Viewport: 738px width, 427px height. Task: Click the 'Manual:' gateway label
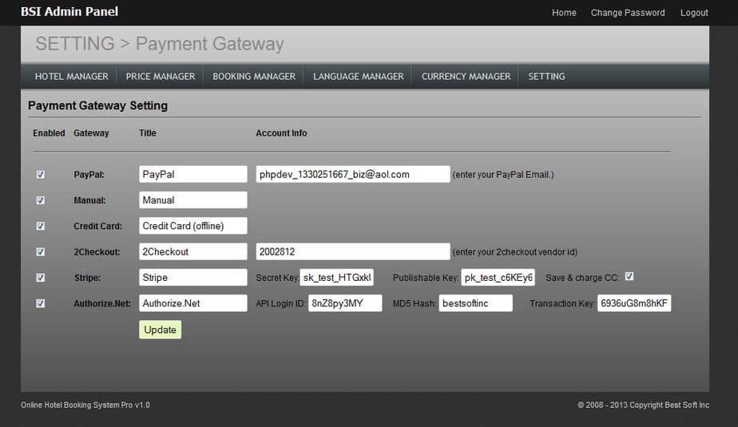click(x=89, y=200)
